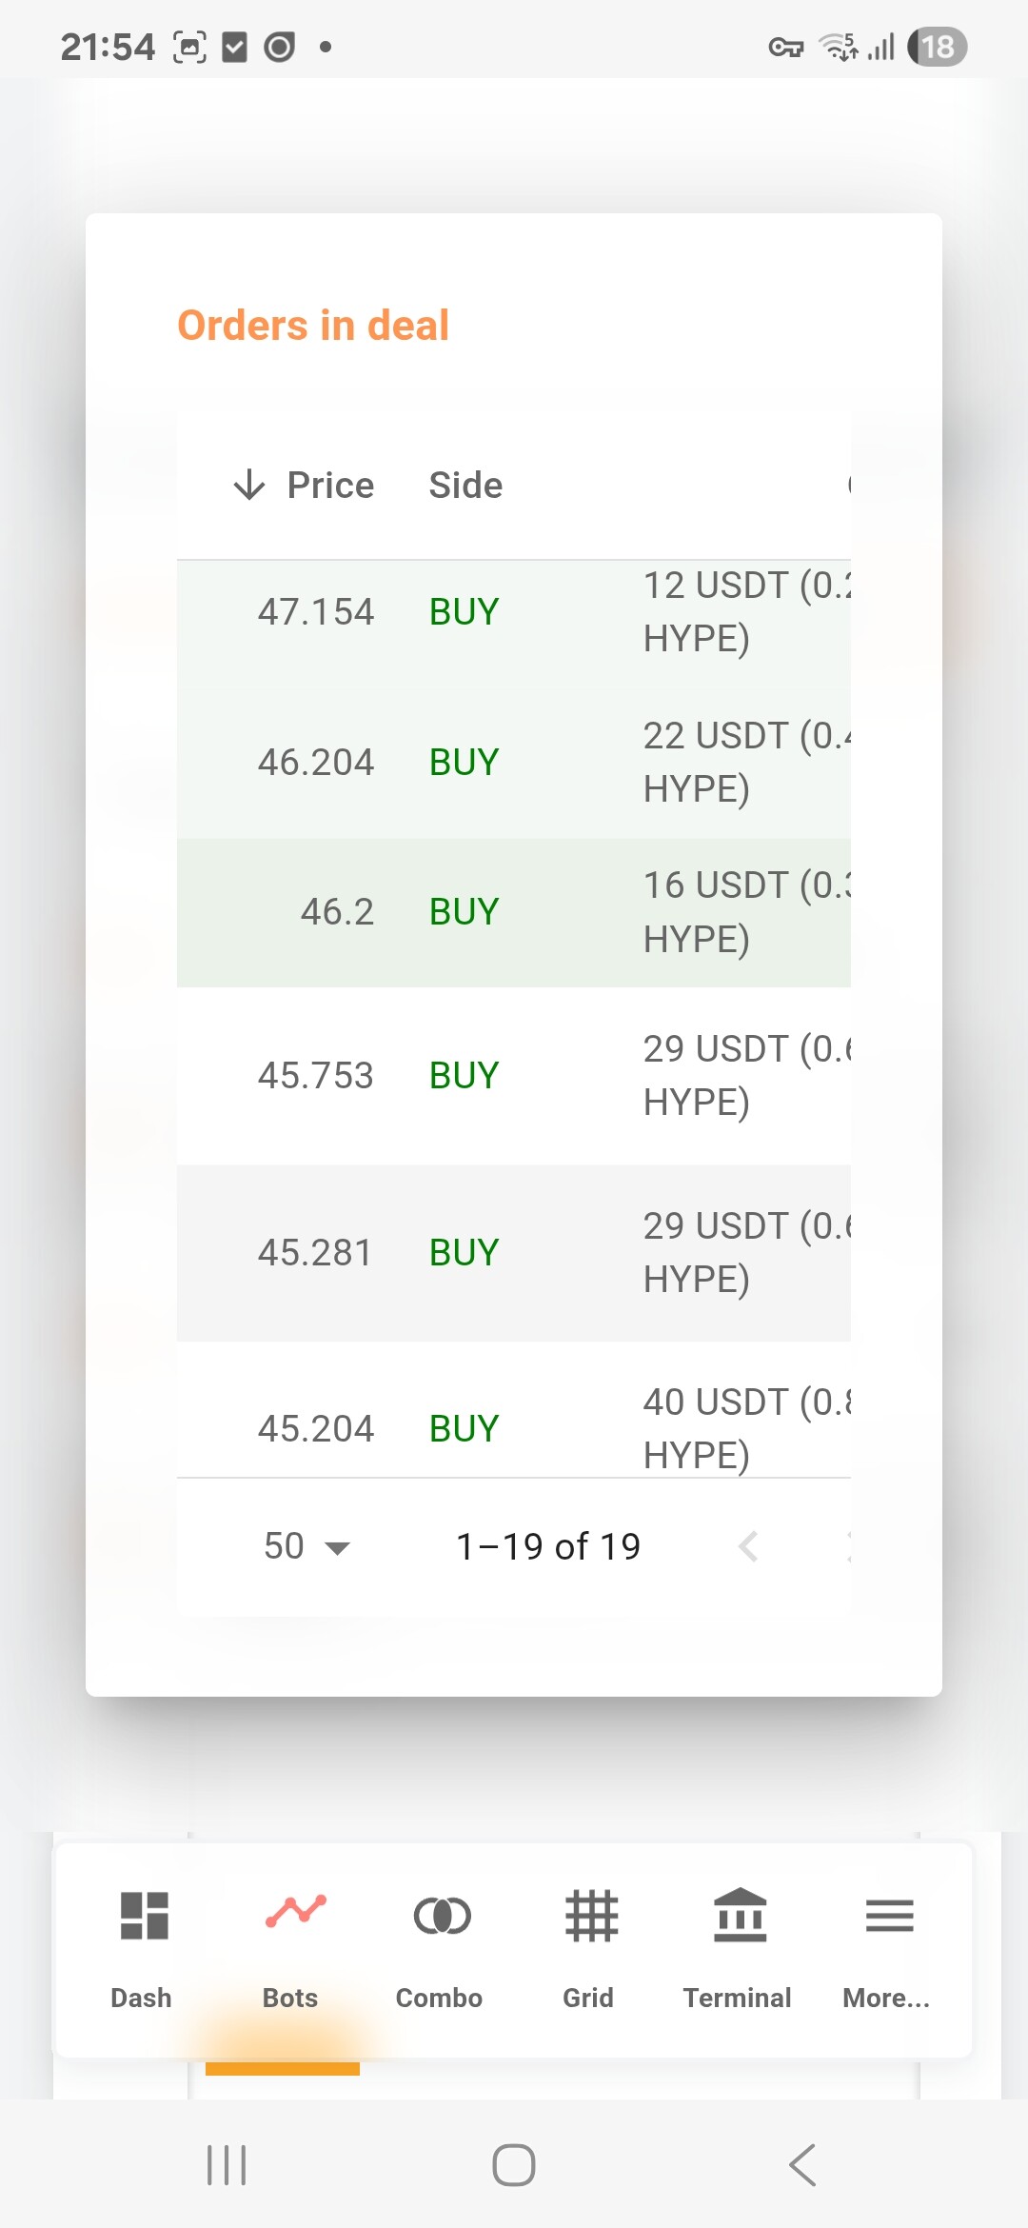This screenshot has width=1028, height=2228.
Task: Select the 46.204 BUY order row
Action: (514, 762)
